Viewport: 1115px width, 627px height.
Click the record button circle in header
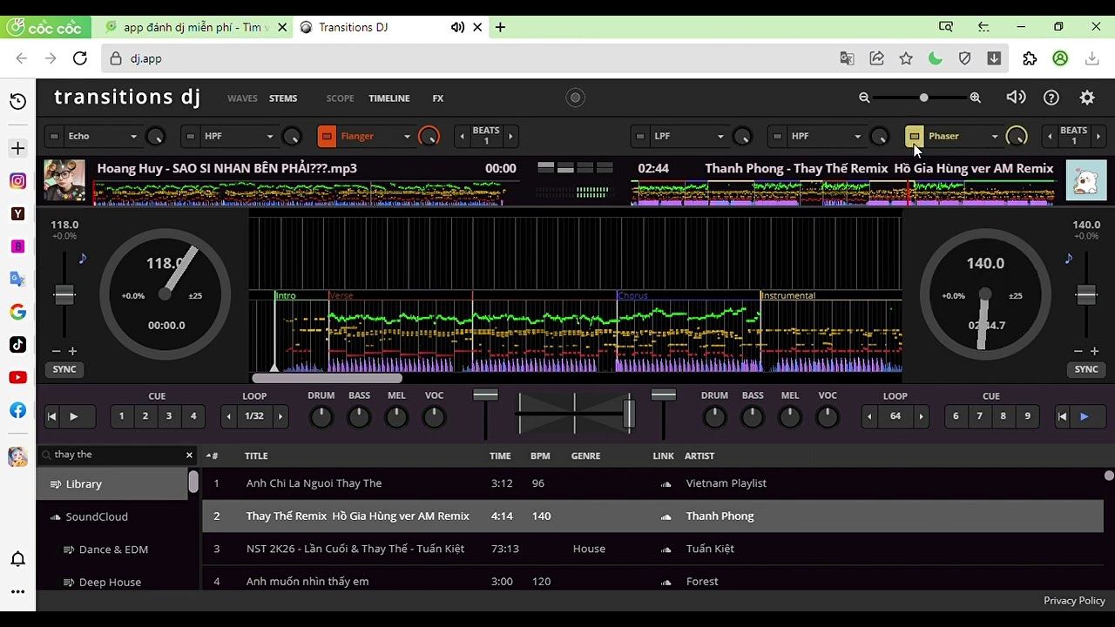tap(575, 98)
